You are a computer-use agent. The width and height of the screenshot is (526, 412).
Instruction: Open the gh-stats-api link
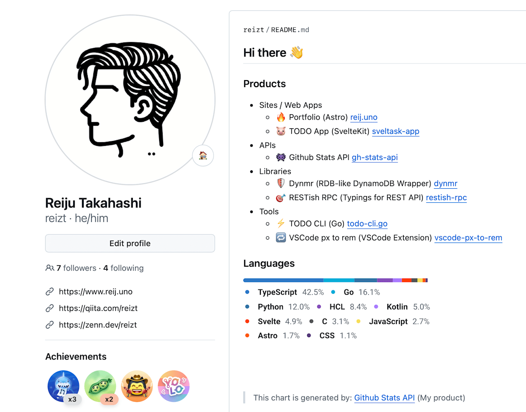tap(374, 158)
